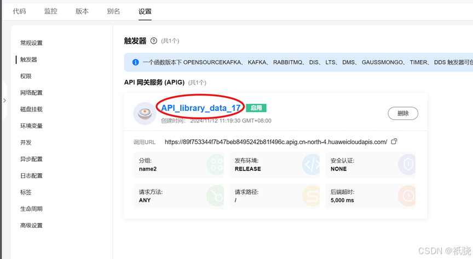
Task: Click the info icon in the blue notice
Action: [135, 62]
